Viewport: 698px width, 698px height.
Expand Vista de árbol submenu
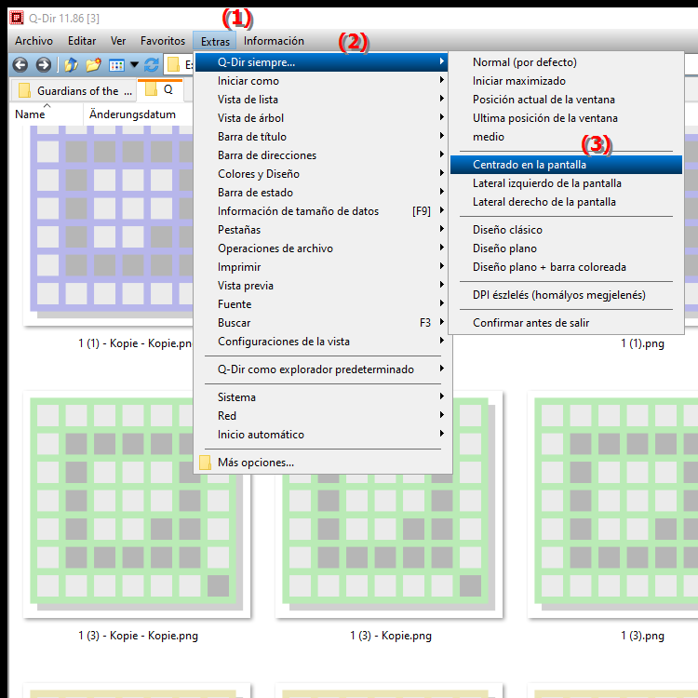[x=321, y=118]
